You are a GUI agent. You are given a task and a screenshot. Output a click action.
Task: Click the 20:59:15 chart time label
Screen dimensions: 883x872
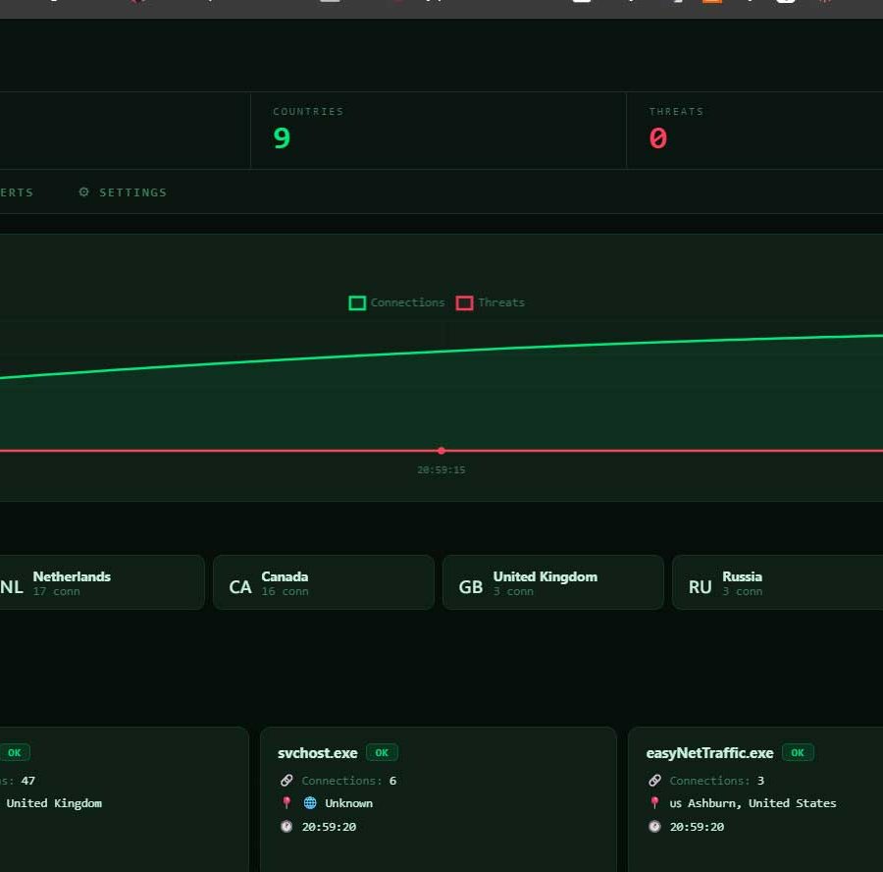(441, 469)
